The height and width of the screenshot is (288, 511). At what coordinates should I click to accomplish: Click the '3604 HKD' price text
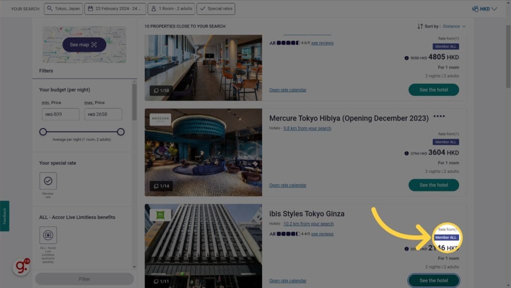click(x=444, y=152)
